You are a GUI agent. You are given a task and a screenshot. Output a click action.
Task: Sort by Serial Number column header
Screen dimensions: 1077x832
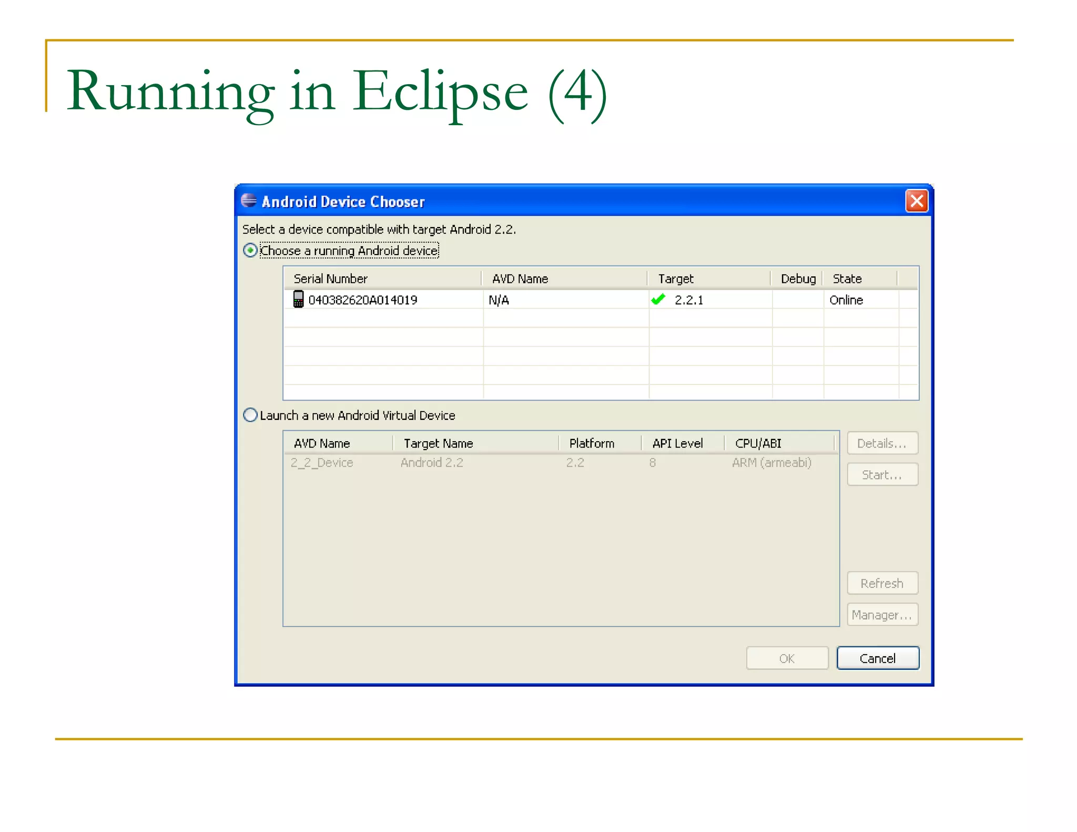383,278
